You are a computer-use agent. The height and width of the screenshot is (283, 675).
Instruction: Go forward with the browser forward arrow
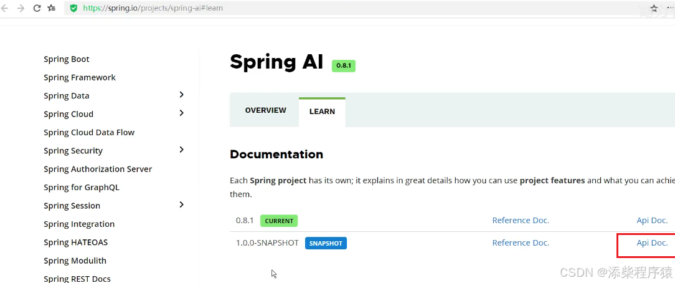tap(21, 7)
